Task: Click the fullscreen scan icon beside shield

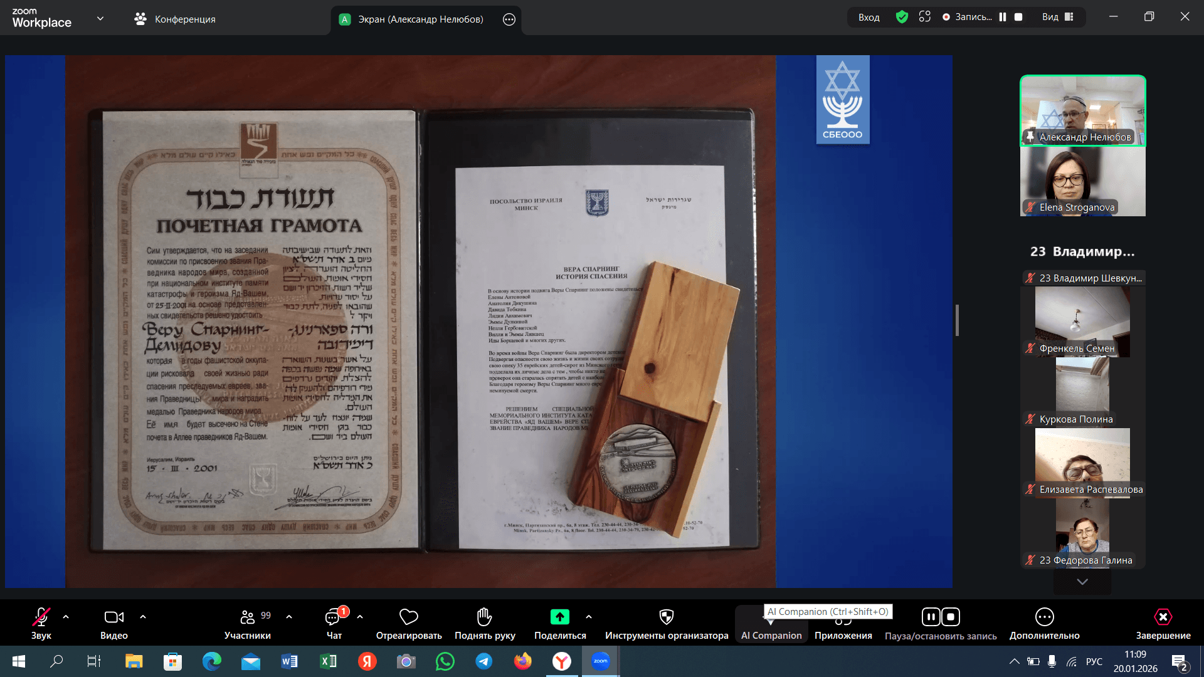Action: tap(925, 17)
